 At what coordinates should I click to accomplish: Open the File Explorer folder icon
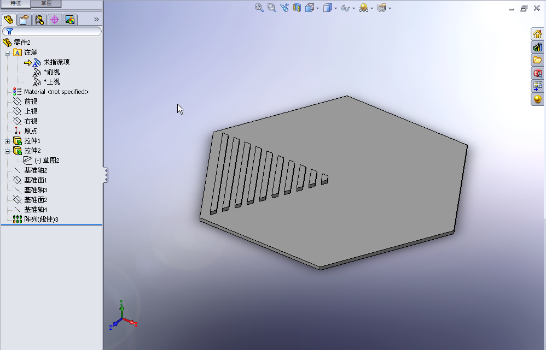click(x=537, y=60)
